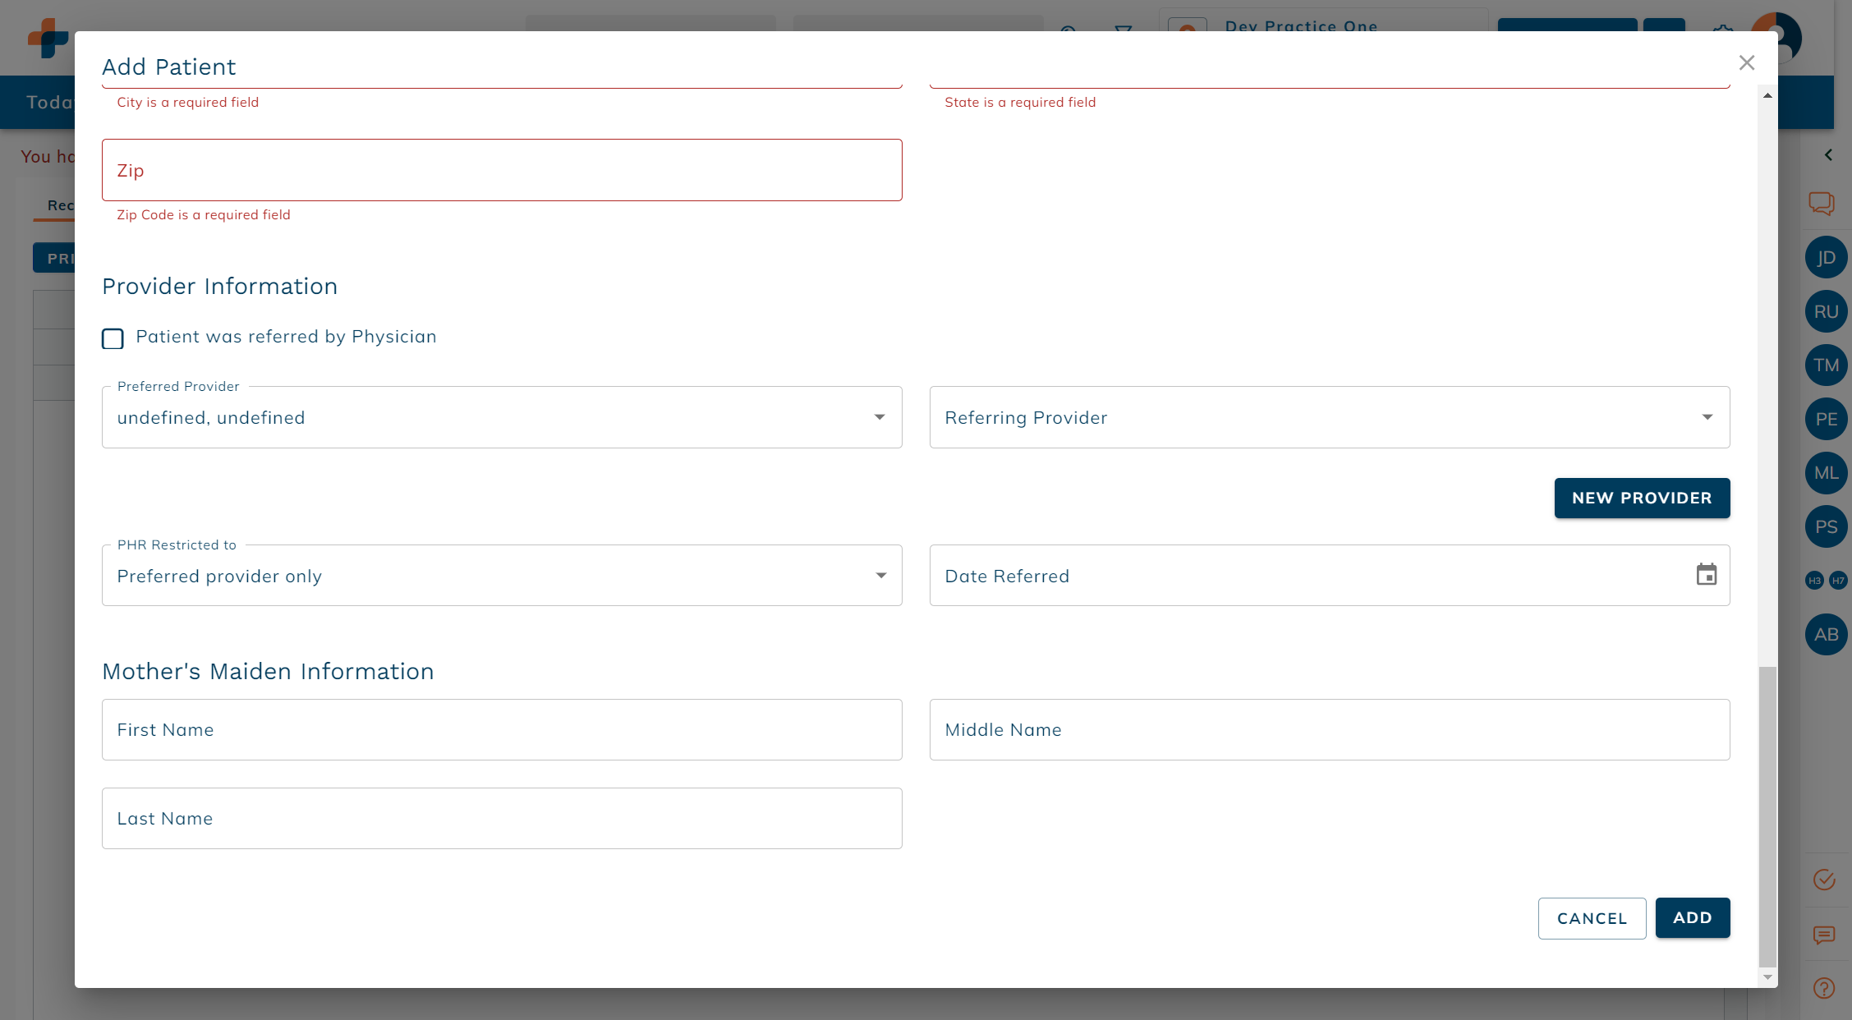Image resolution: width=1852 pixels, height=1020 pixels.
Task: Click inside the Zip input field
Action: (502, 170)
